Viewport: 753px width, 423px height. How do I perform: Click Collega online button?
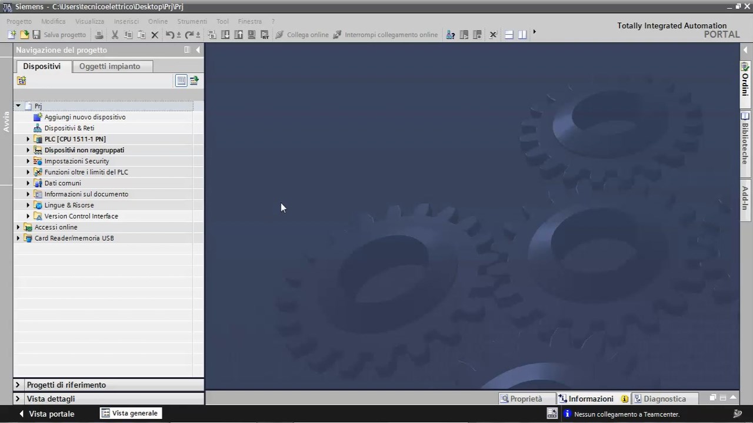(302, 35)
